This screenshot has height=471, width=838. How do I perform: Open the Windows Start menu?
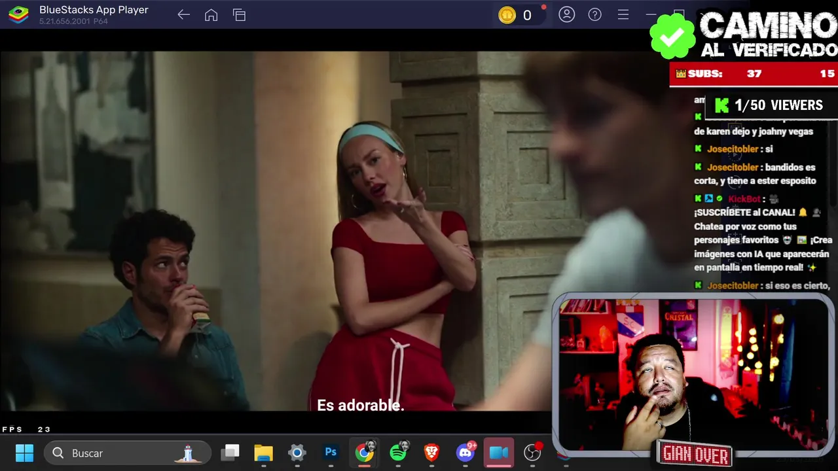(x=24, y=453)
